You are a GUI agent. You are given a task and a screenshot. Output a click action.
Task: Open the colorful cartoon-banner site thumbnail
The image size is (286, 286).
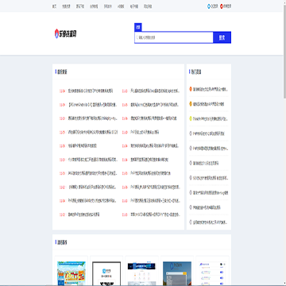click(x=71, y=273)
